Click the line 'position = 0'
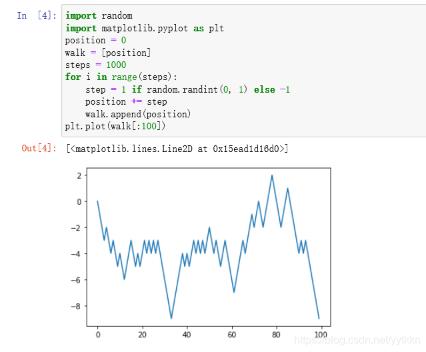Viewport: 426px width, 352px height. pos(95,41)
